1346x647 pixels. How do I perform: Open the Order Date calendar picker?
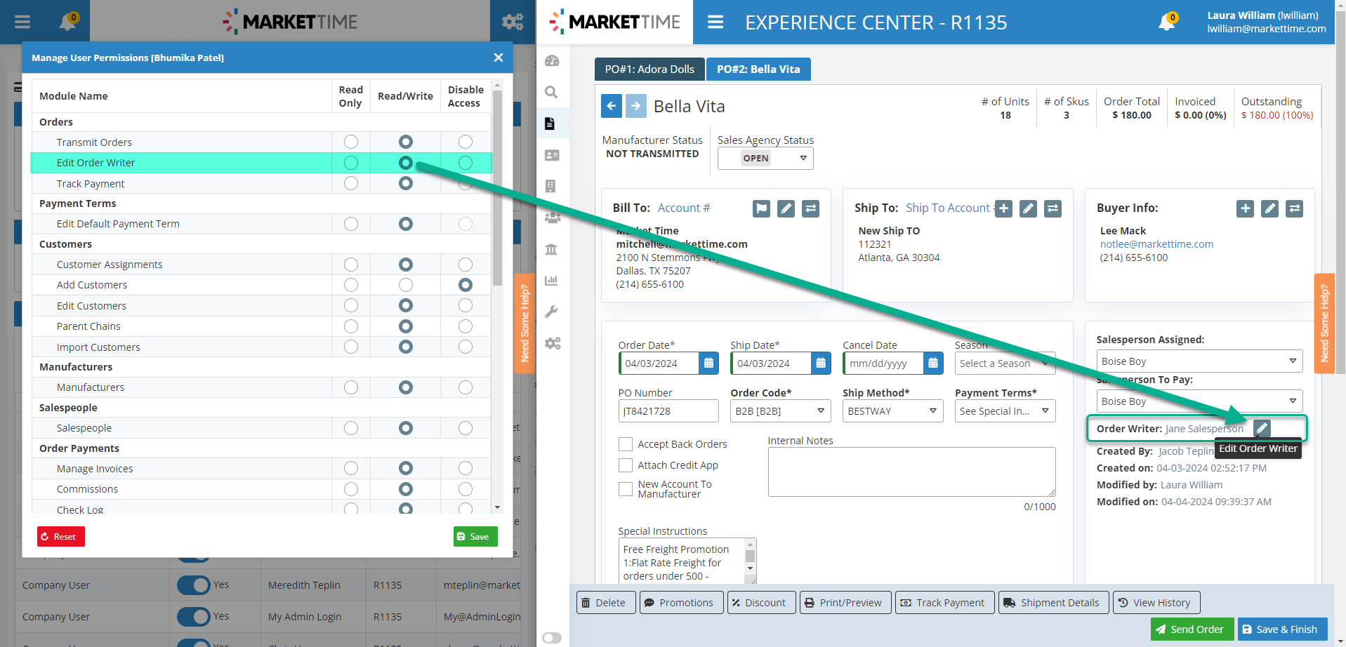click(x=708, y=363)
